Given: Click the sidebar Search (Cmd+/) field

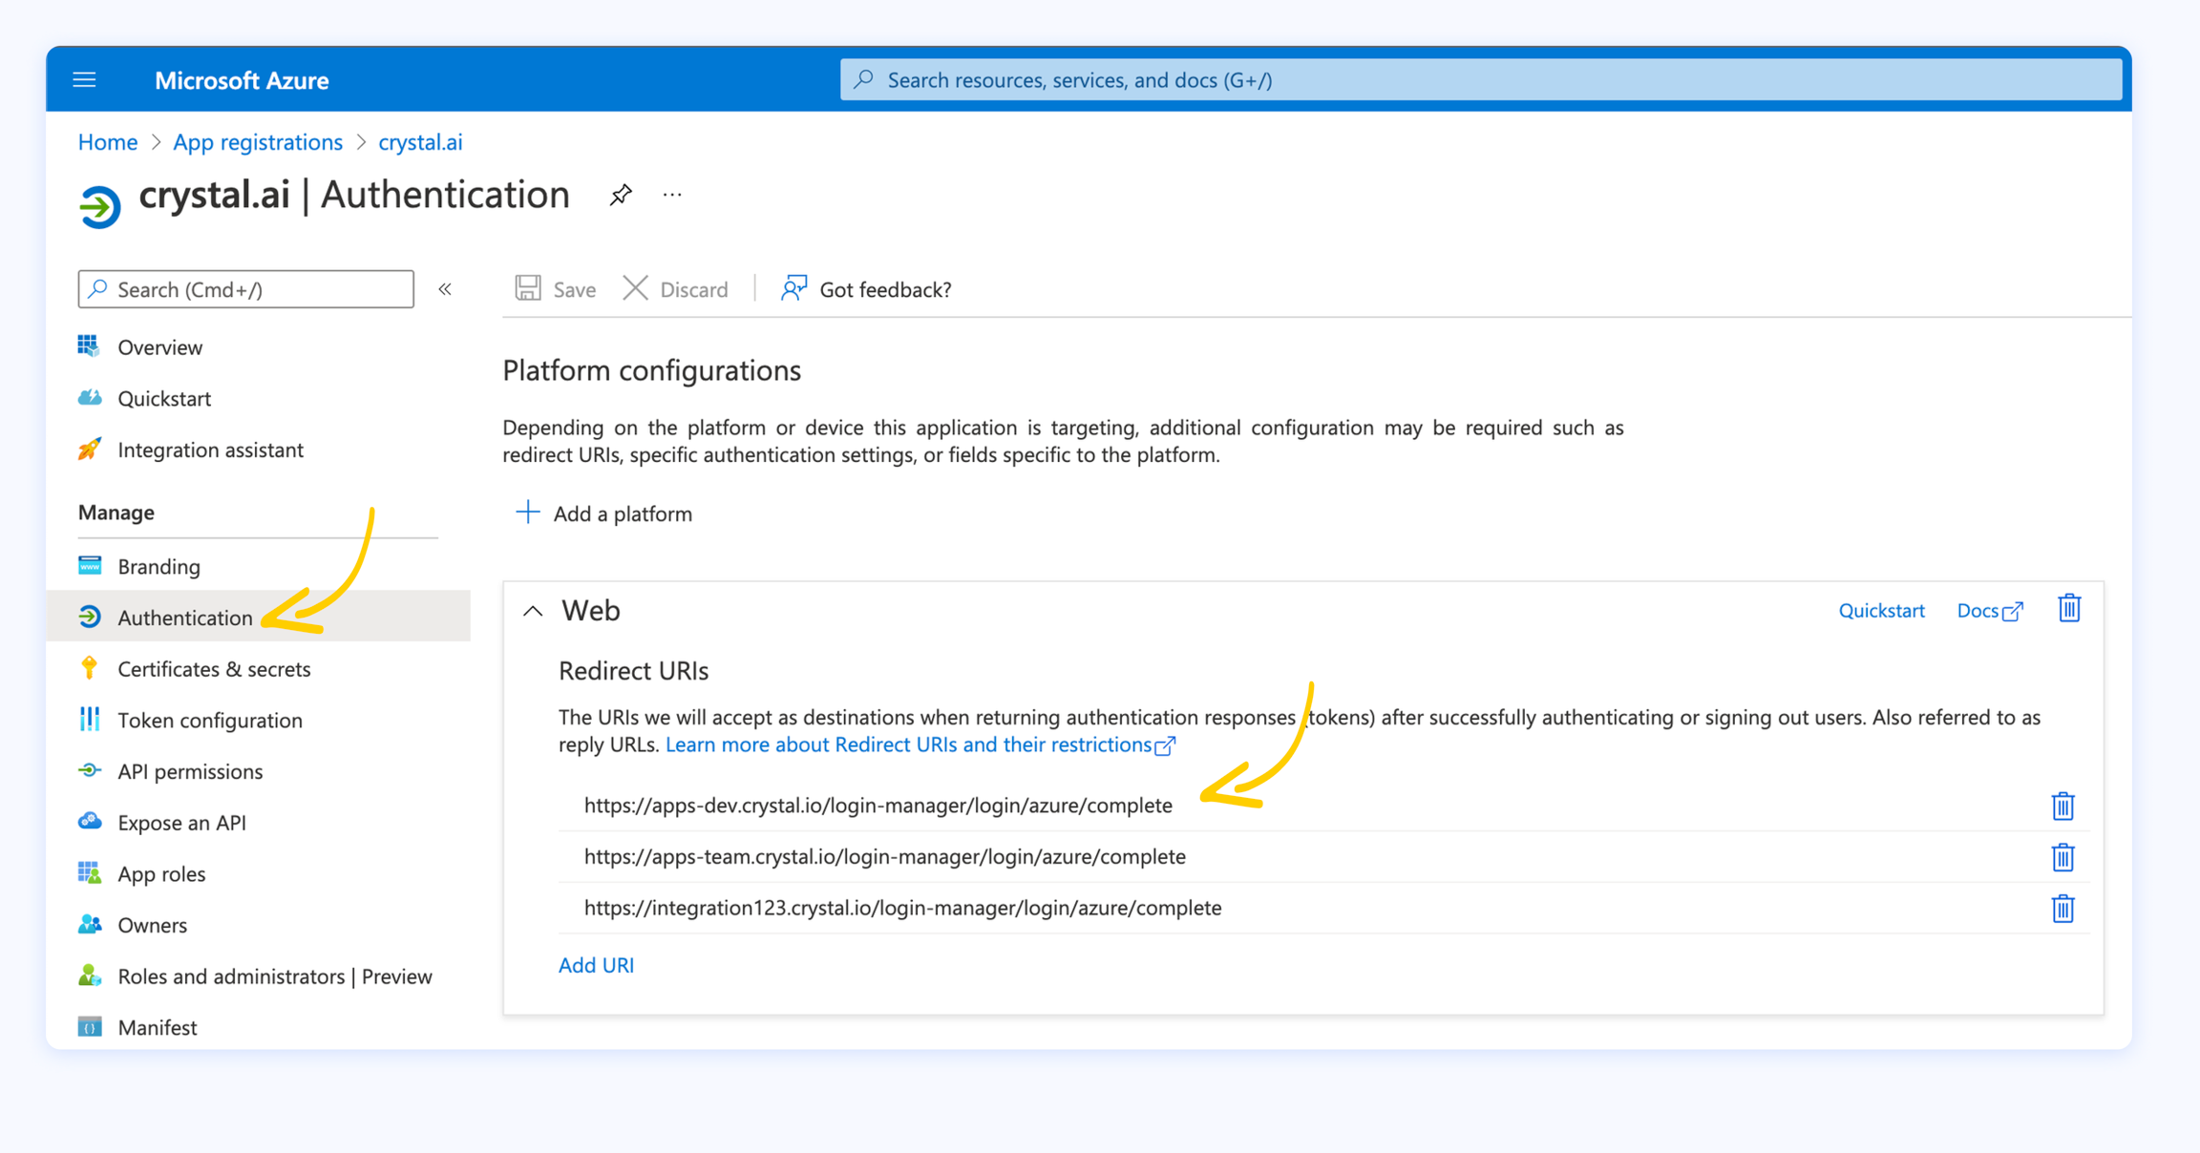Looking at the screenshot, I should [x=246, y=289].
